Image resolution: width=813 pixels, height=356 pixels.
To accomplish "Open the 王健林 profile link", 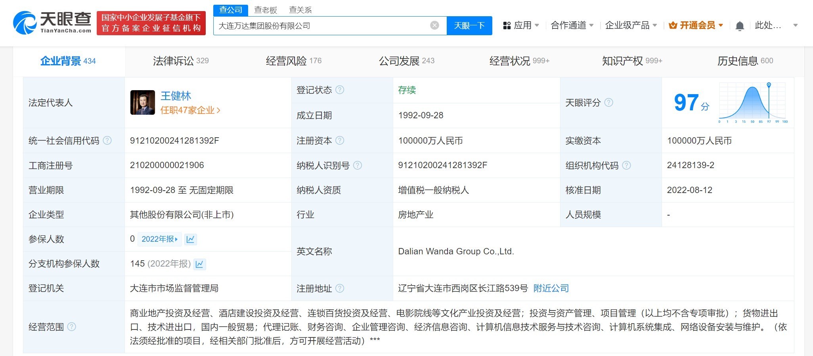I will pyautogui.click(x=176, y=96).
